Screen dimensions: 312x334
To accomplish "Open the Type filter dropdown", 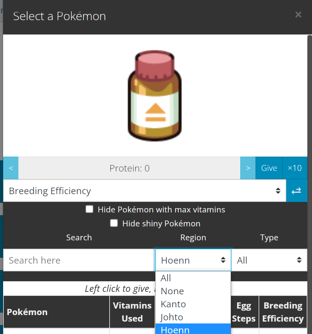I will click(269, 260).
